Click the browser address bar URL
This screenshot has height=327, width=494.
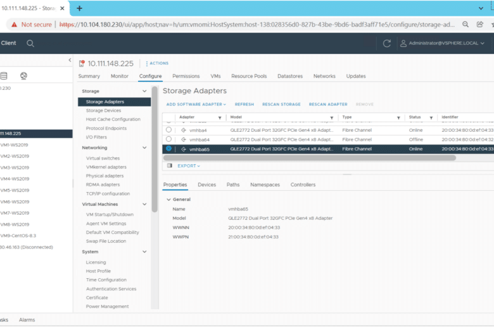pyautogui.click(x=256, y=25)
